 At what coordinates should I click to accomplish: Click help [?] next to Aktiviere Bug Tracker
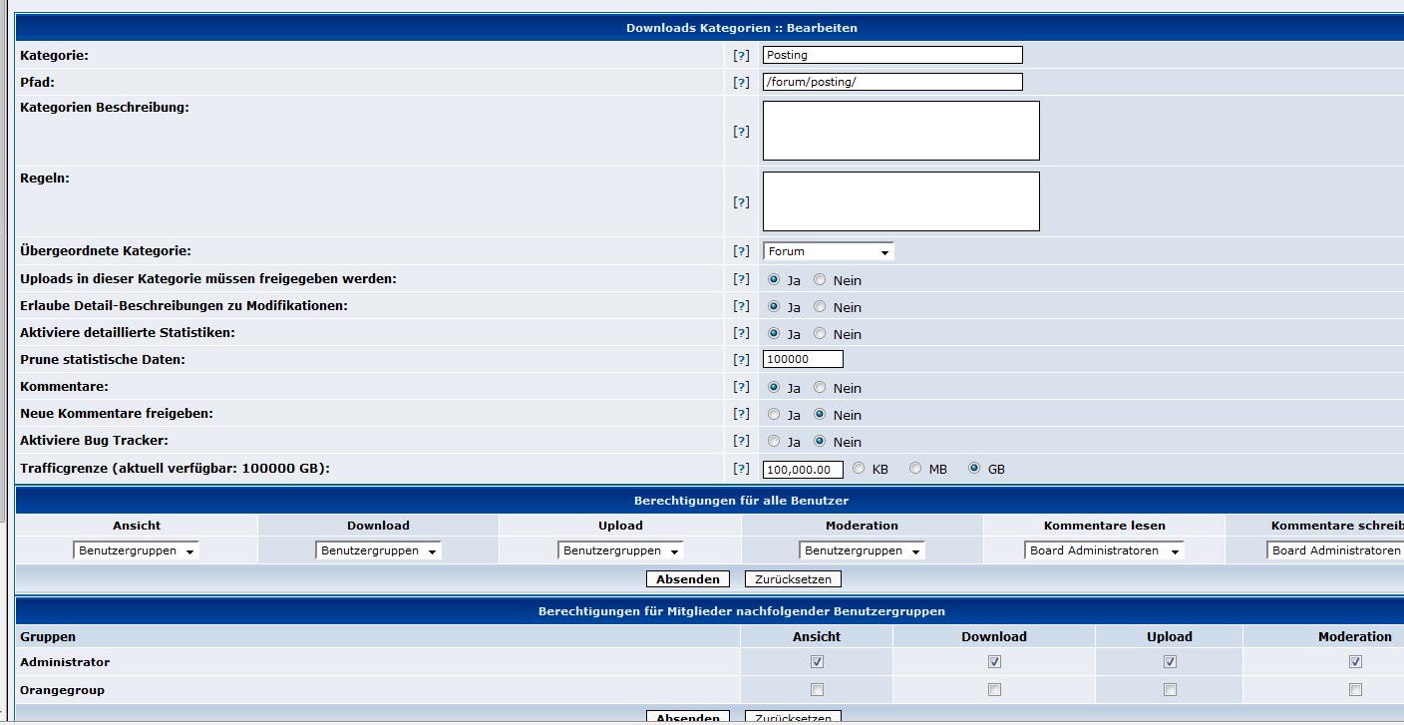[741, 441]
